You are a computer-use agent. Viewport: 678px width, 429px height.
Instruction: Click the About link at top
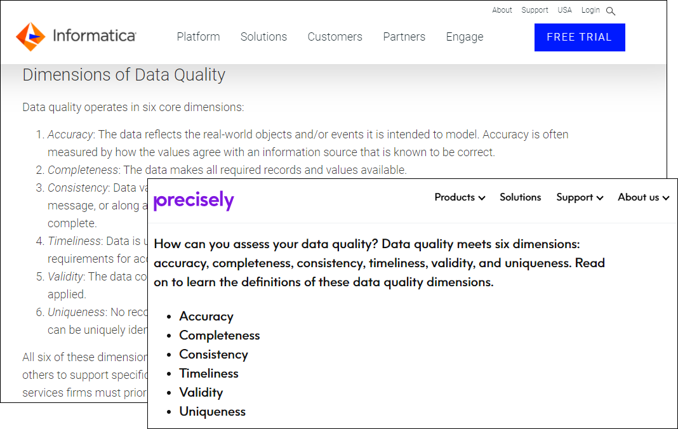click(502, 10)
